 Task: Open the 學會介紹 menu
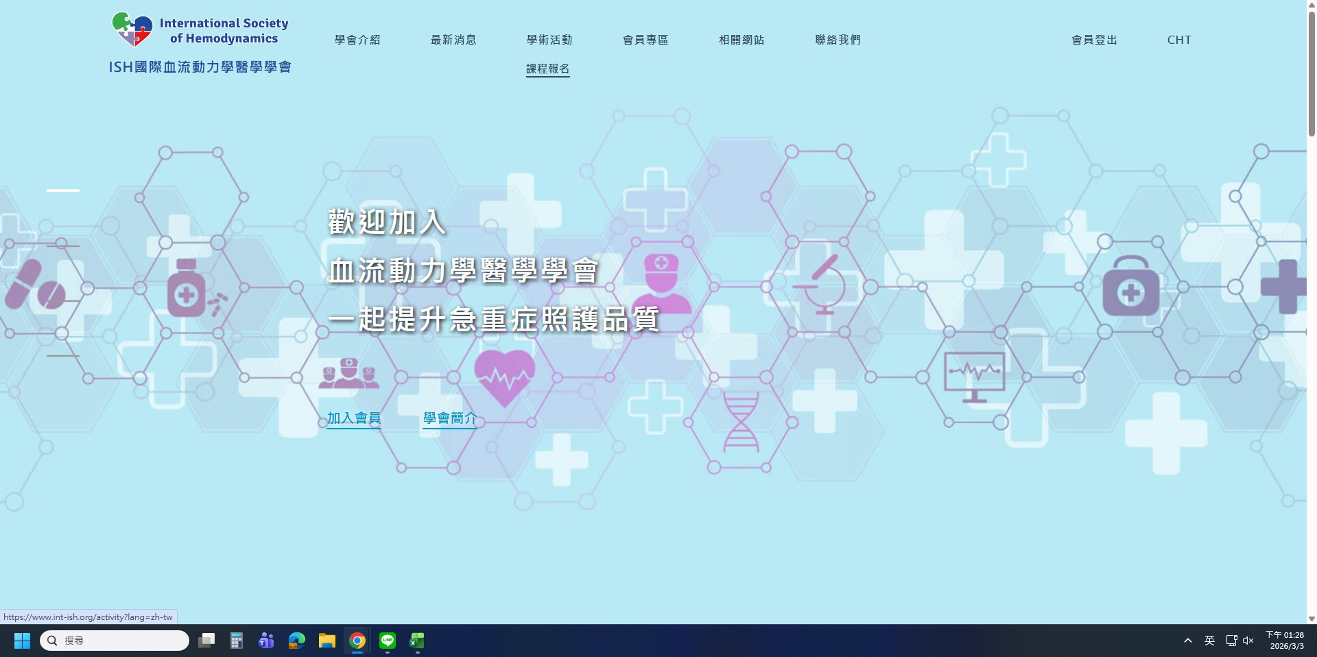[357, 40]
